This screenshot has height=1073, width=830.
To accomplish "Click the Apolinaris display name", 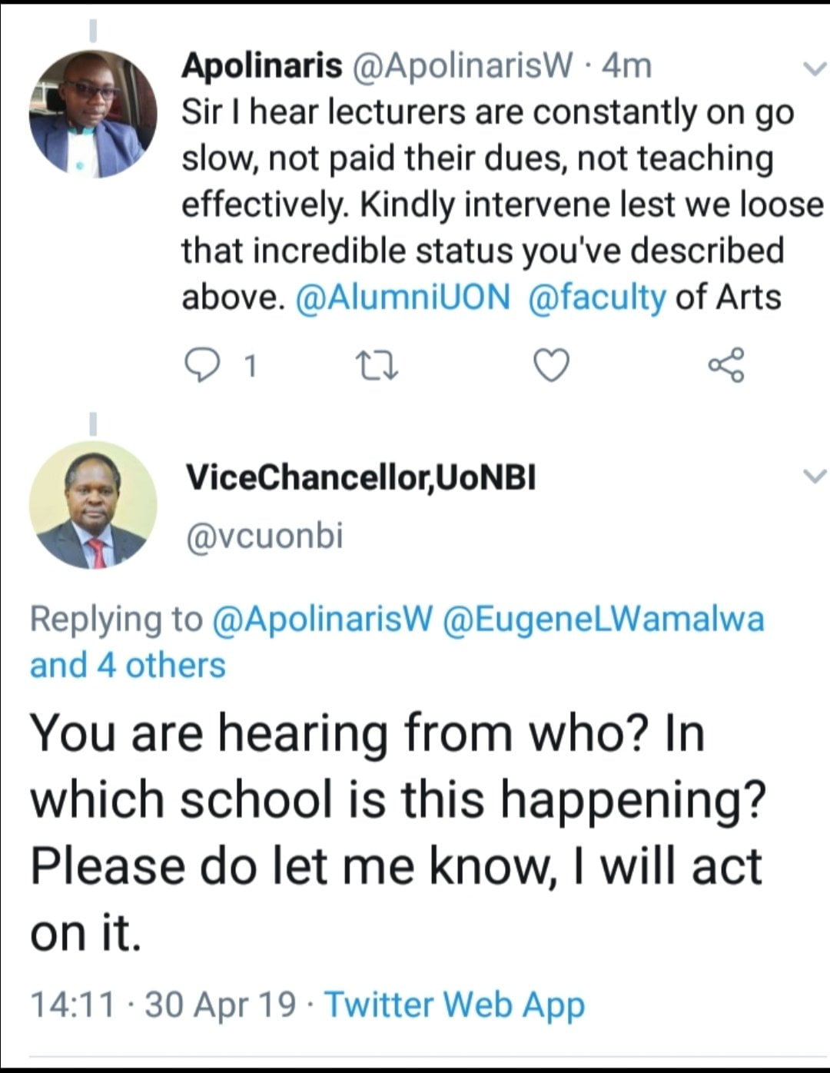I will click(261, 66).
